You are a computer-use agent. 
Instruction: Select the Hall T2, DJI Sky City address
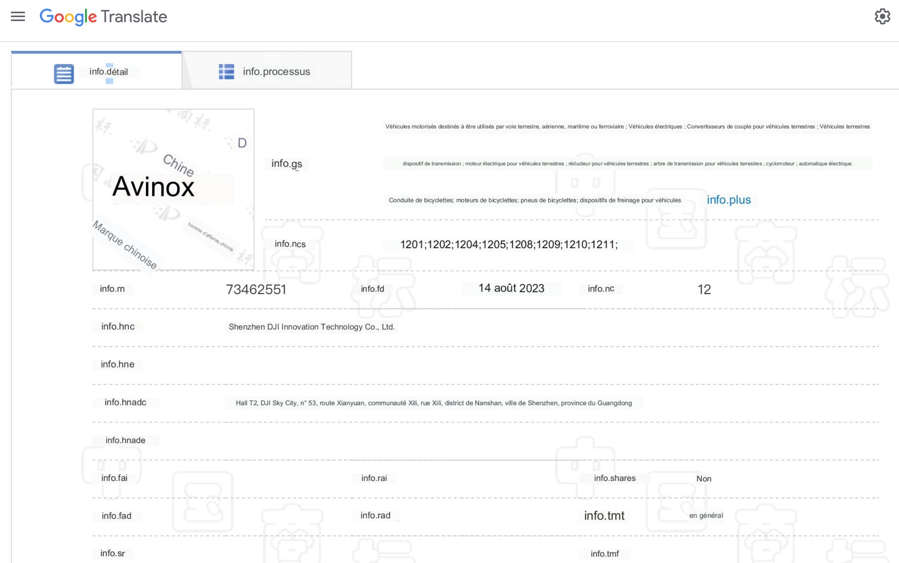tap(434, 403)
